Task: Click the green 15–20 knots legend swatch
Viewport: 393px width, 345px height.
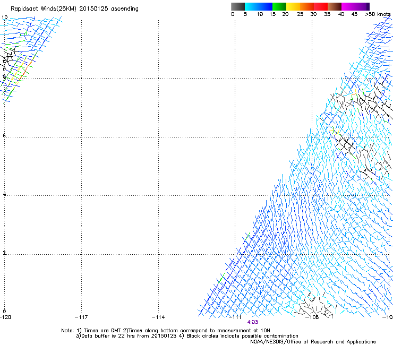Action: pos(279,6)
